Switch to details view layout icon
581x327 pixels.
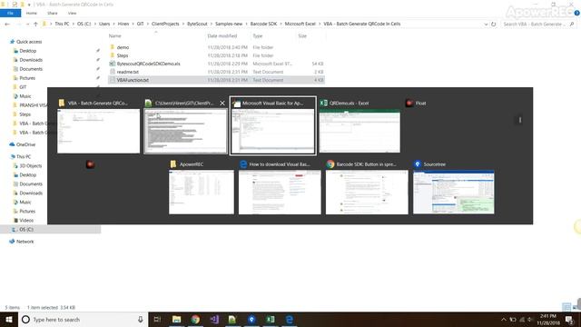tap(566, 307)
